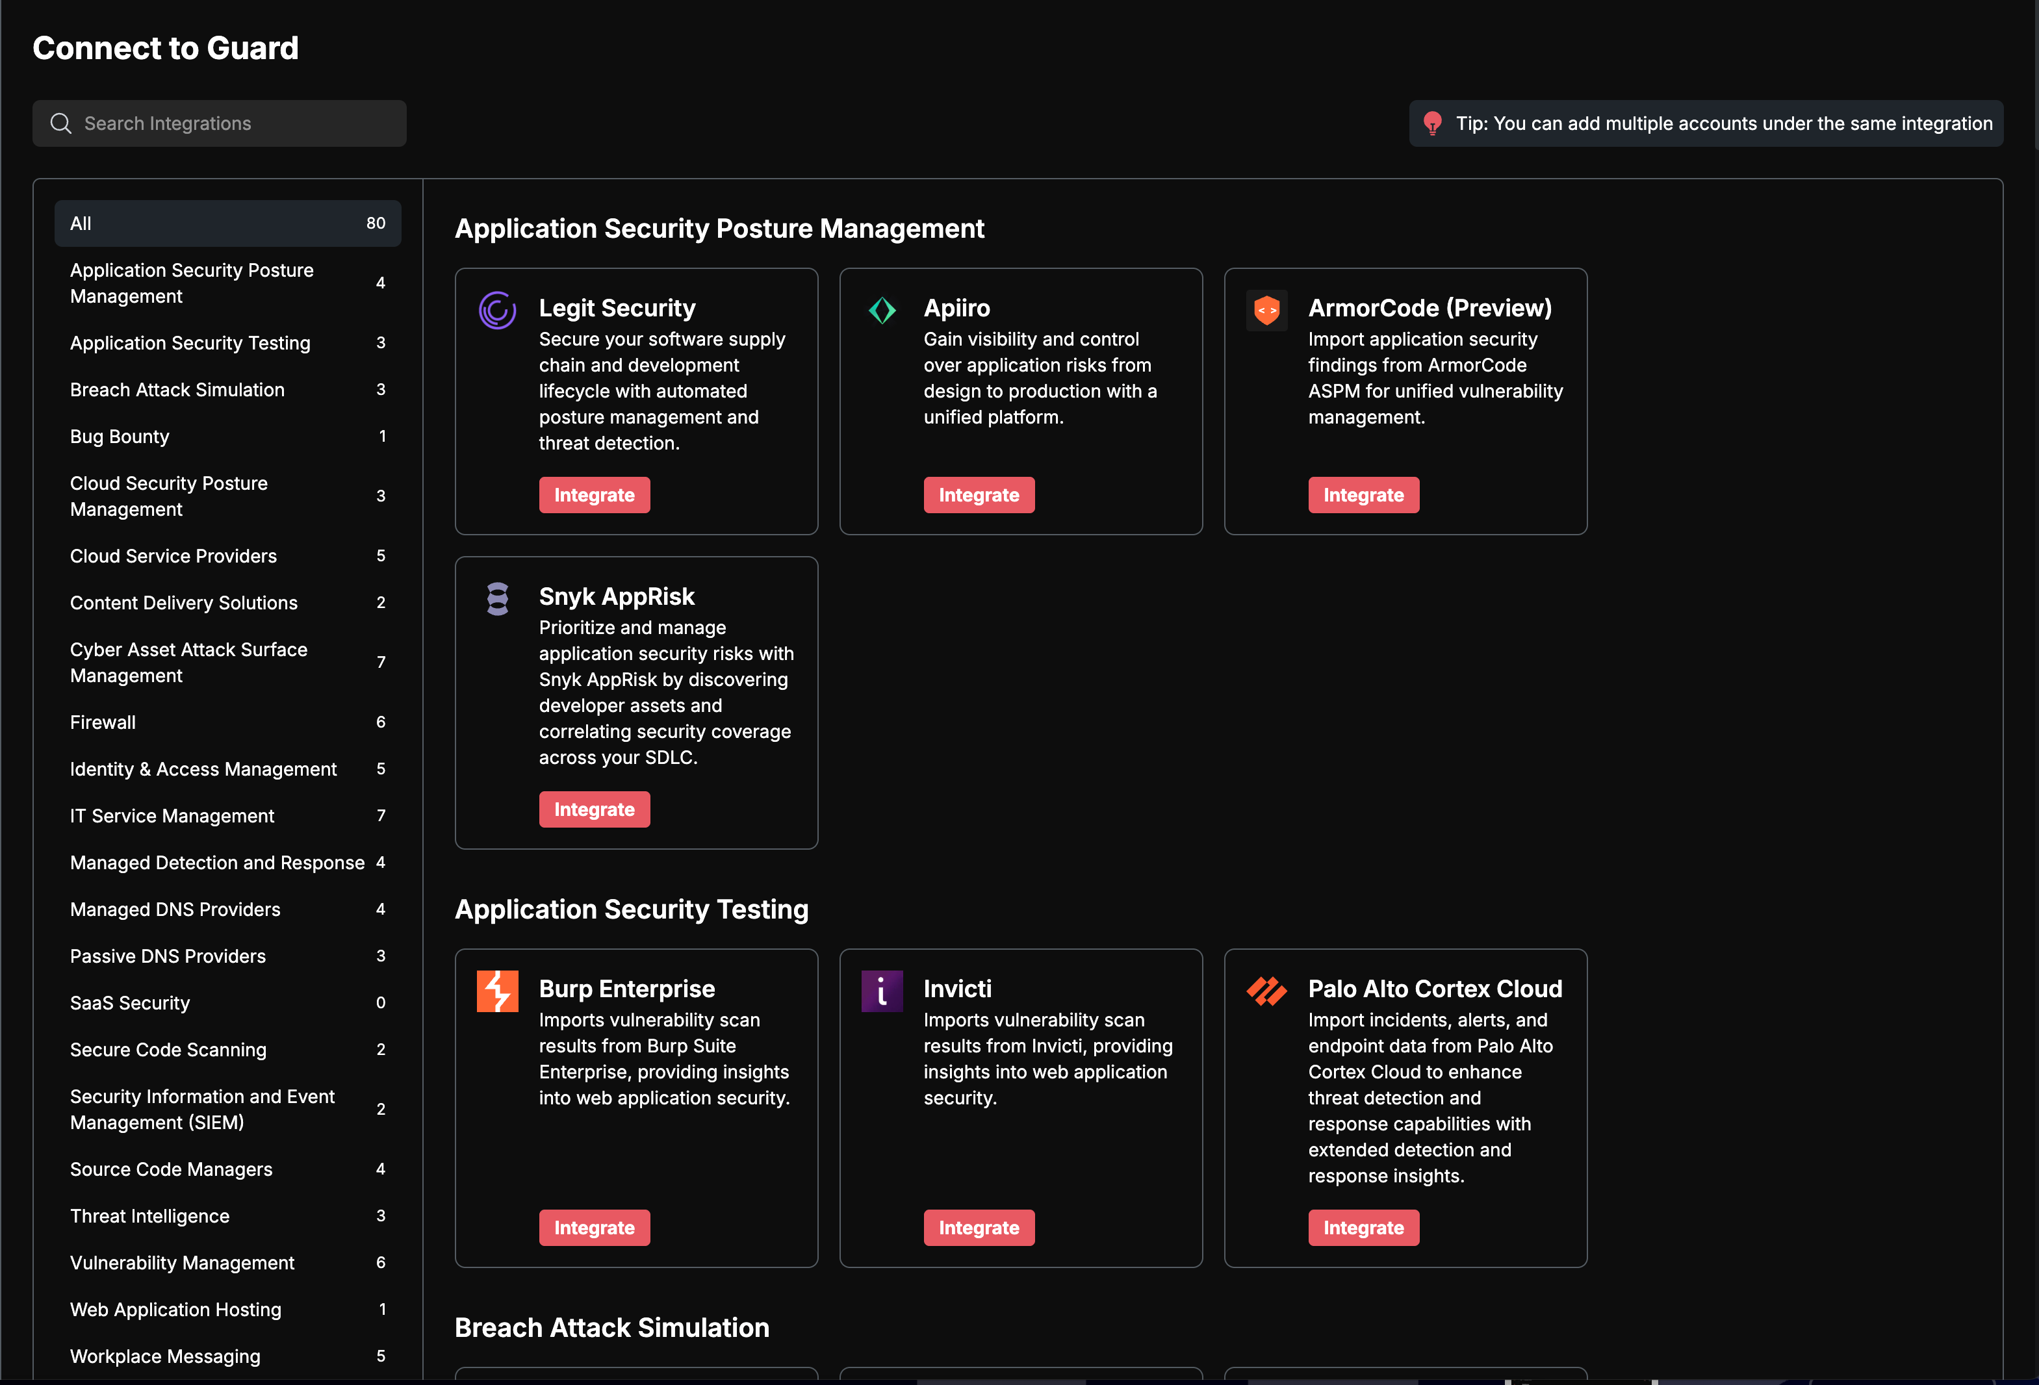Filter by Application Security Posture Management

[227, 283]
